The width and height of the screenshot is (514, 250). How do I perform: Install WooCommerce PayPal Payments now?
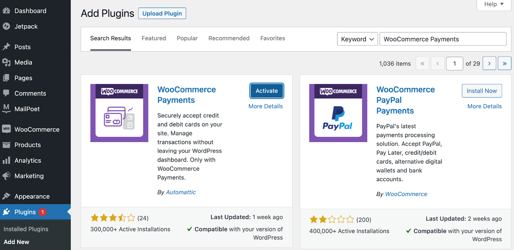point(482,91)
